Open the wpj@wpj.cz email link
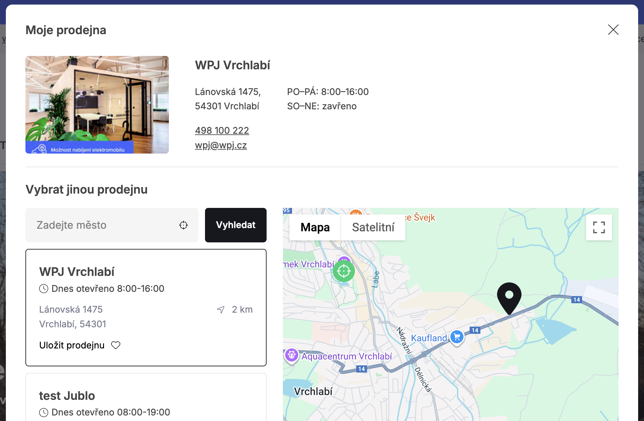The height and width of the screenshot is (421, 644). pyautogui.click(x=221, y=145)
